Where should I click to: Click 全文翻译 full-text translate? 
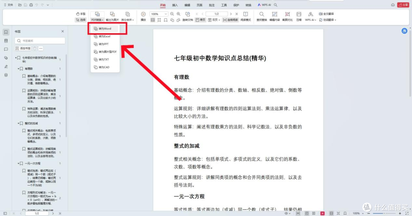coord(326,14)
